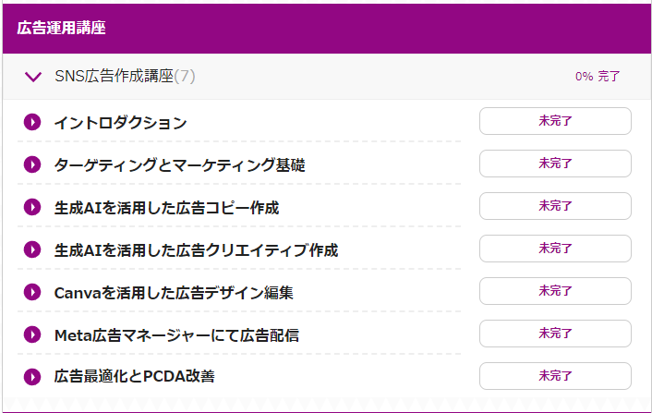This screenshot has height=413, width=652.
Task: Open the イントロダクション lesson title
Action: tap(121, 123)
